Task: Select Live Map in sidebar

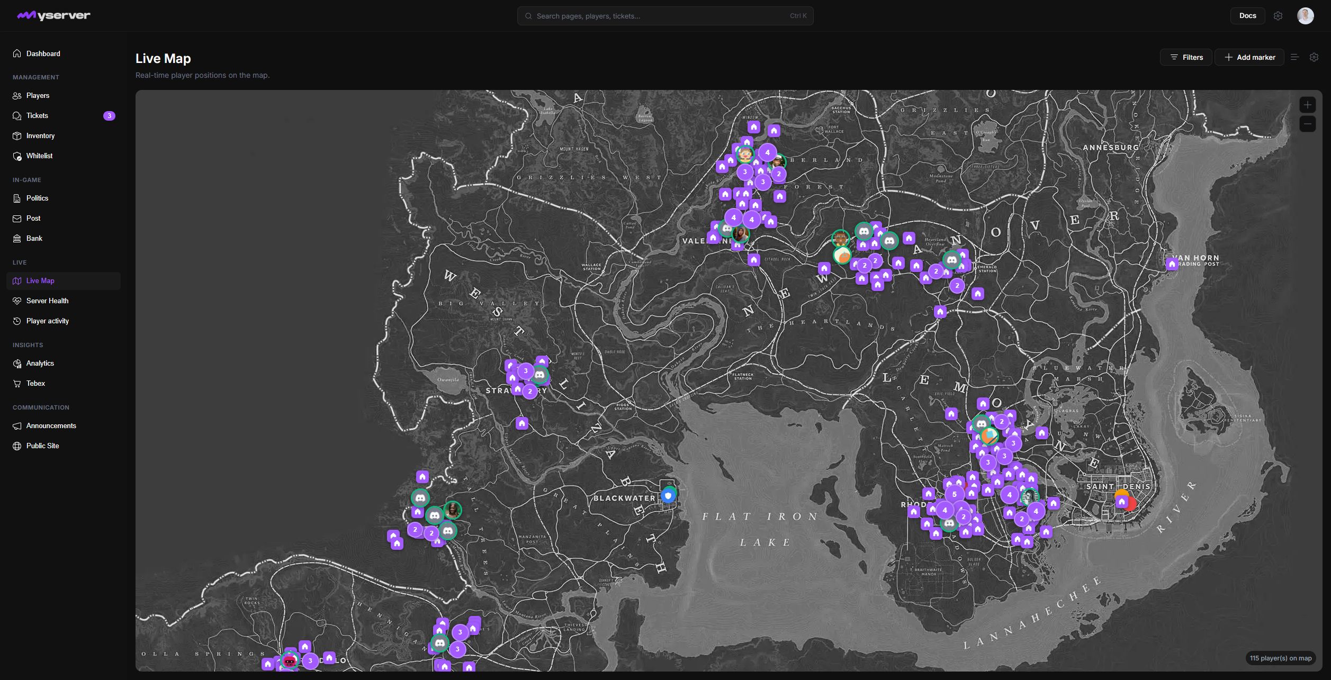Action: pyautogui.click(x=64, y=280)
